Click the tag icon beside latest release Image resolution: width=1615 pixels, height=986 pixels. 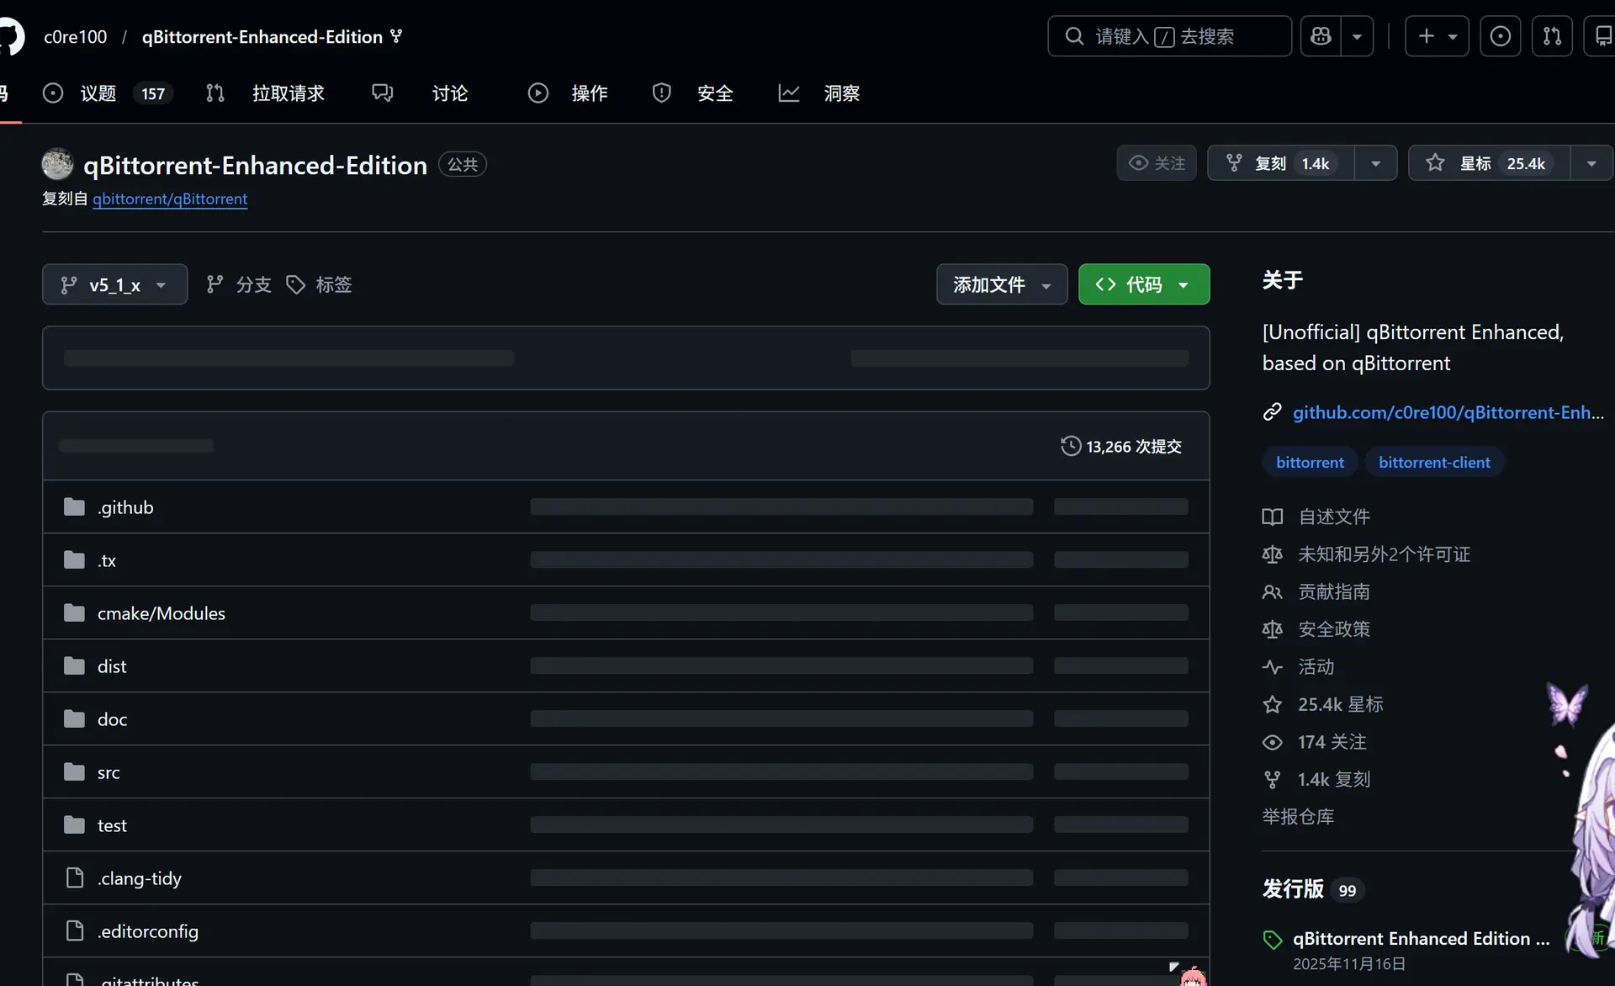[x=1272, y=940]
